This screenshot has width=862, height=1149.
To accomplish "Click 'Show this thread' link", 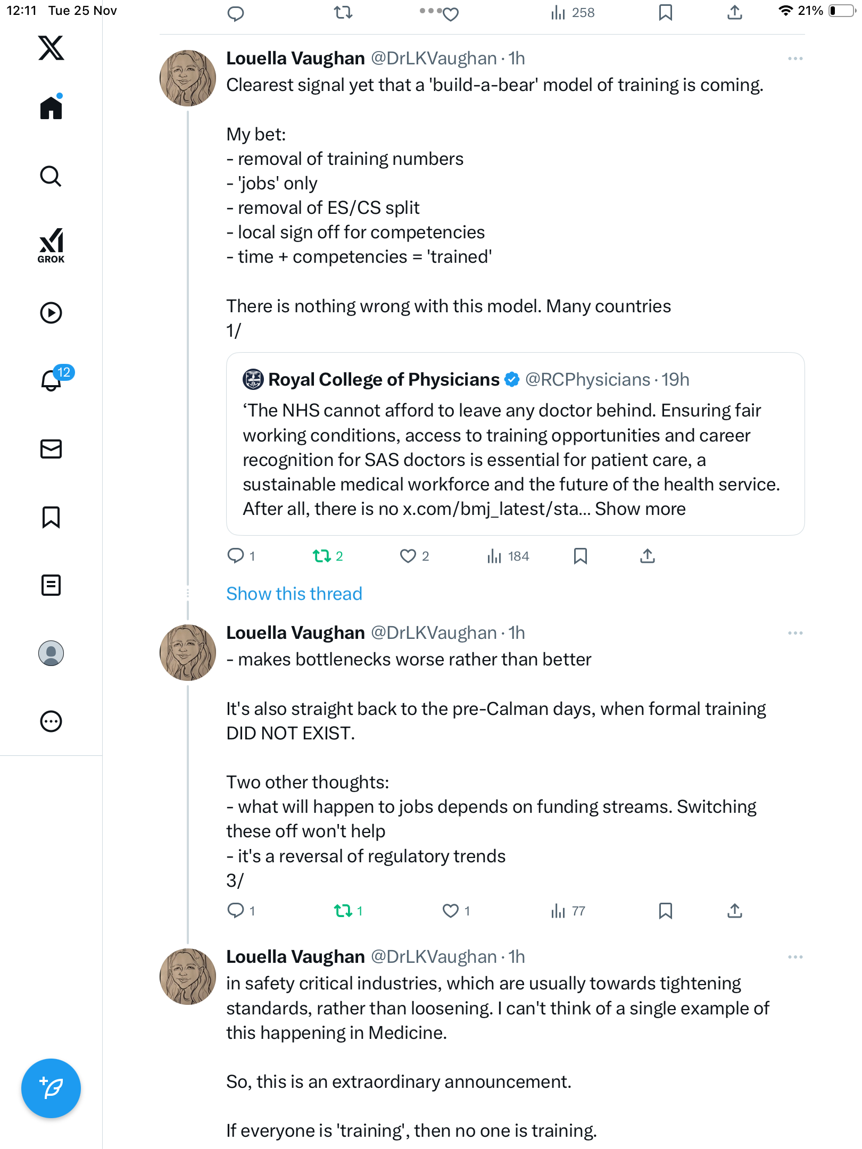I will (294, 594).
